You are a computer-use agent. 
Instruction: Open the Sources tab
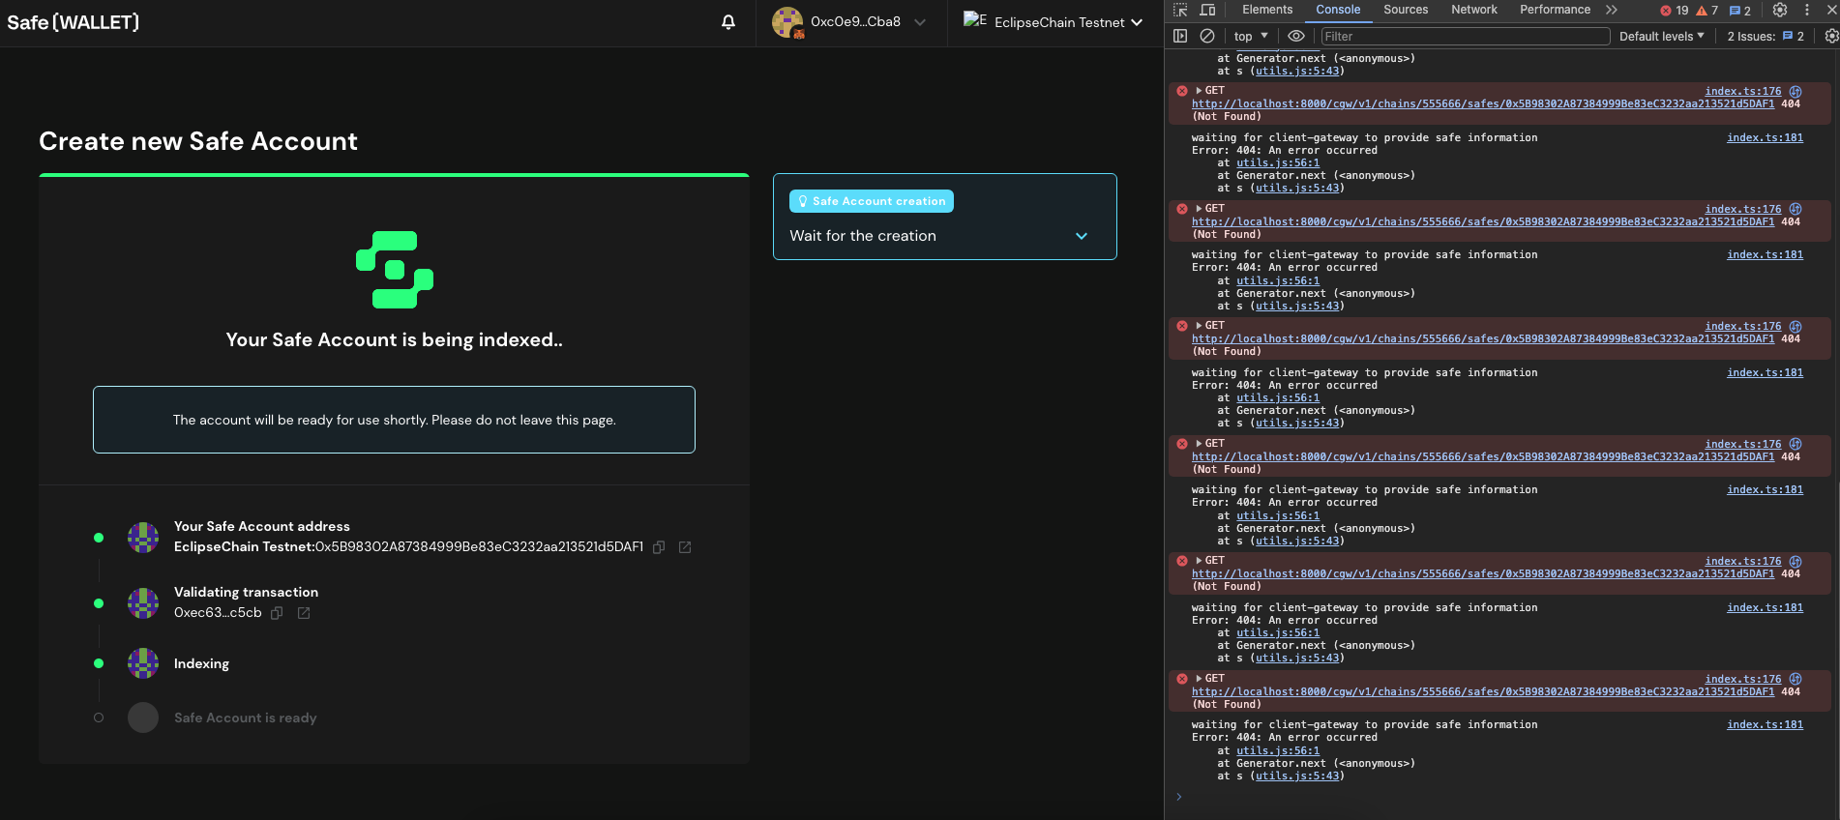[1406, 10]
